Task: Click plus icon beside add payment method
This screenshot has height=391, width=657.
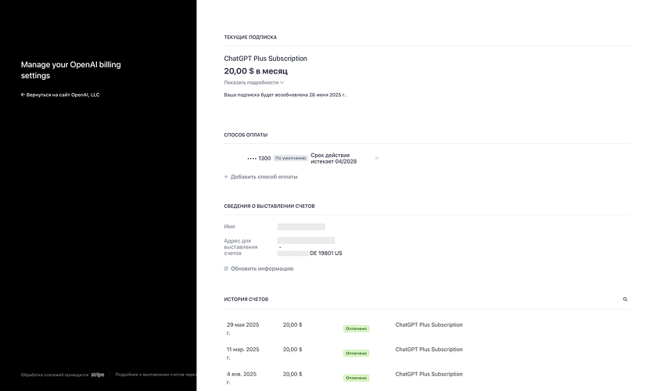Action: [226, 177]
